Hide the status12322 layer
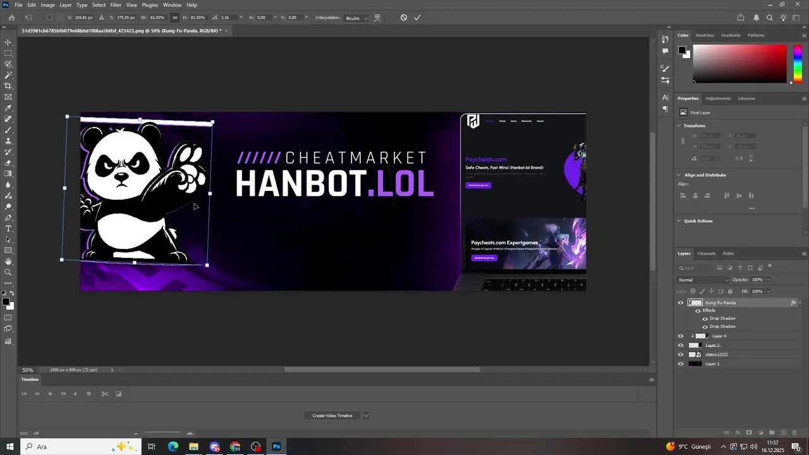The width and height of the screenshot is (809, 455). click(681, 355)
